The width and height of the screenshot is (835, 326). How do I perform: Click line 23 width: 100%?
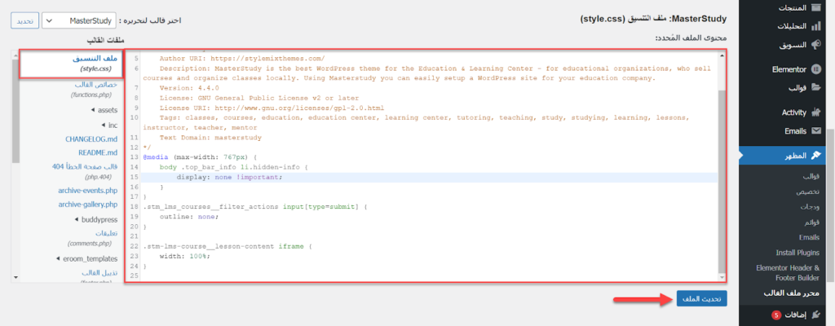click(185, 256)
